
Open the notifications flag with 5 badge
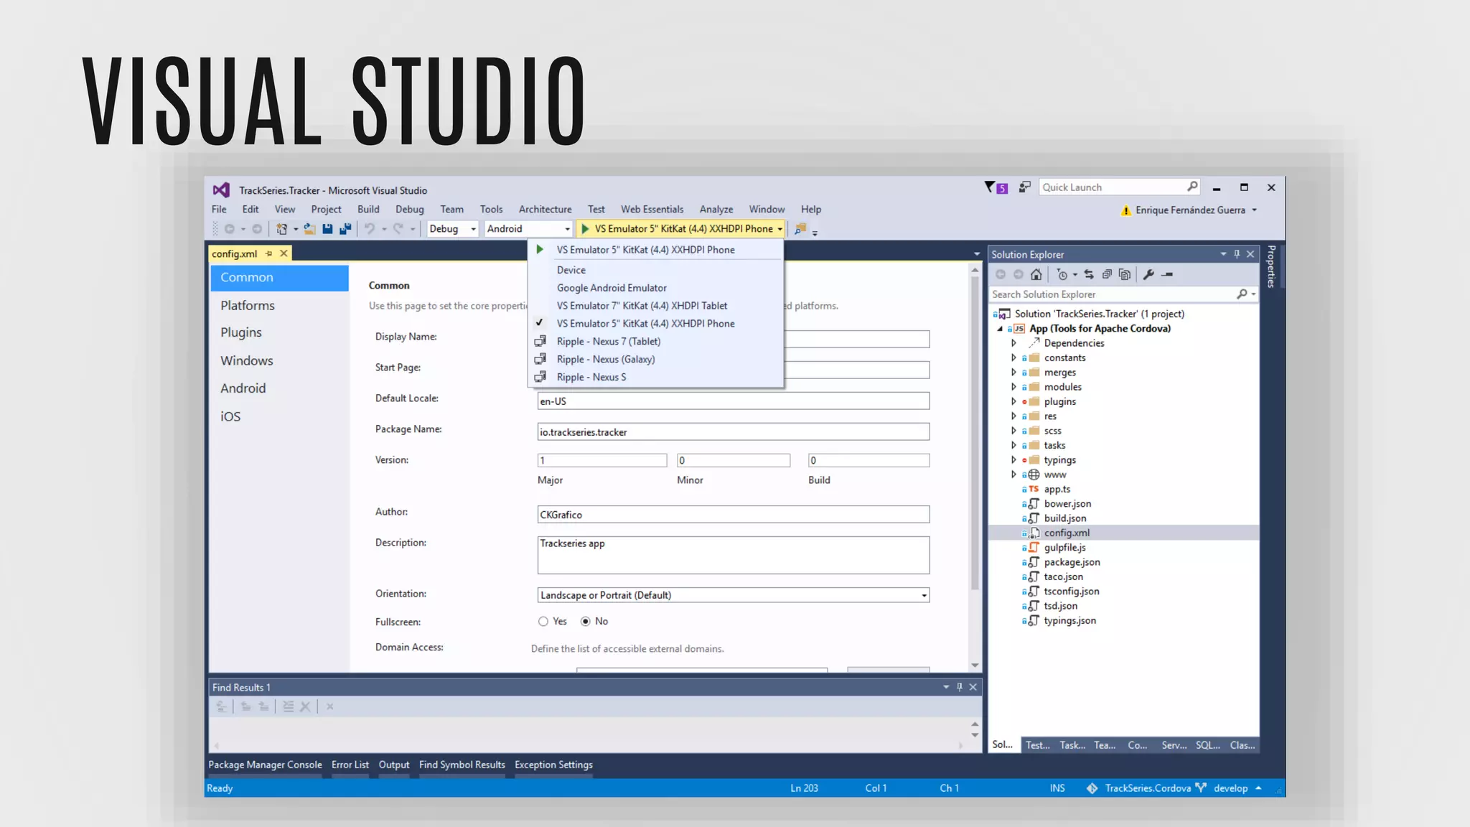[996, 187]
